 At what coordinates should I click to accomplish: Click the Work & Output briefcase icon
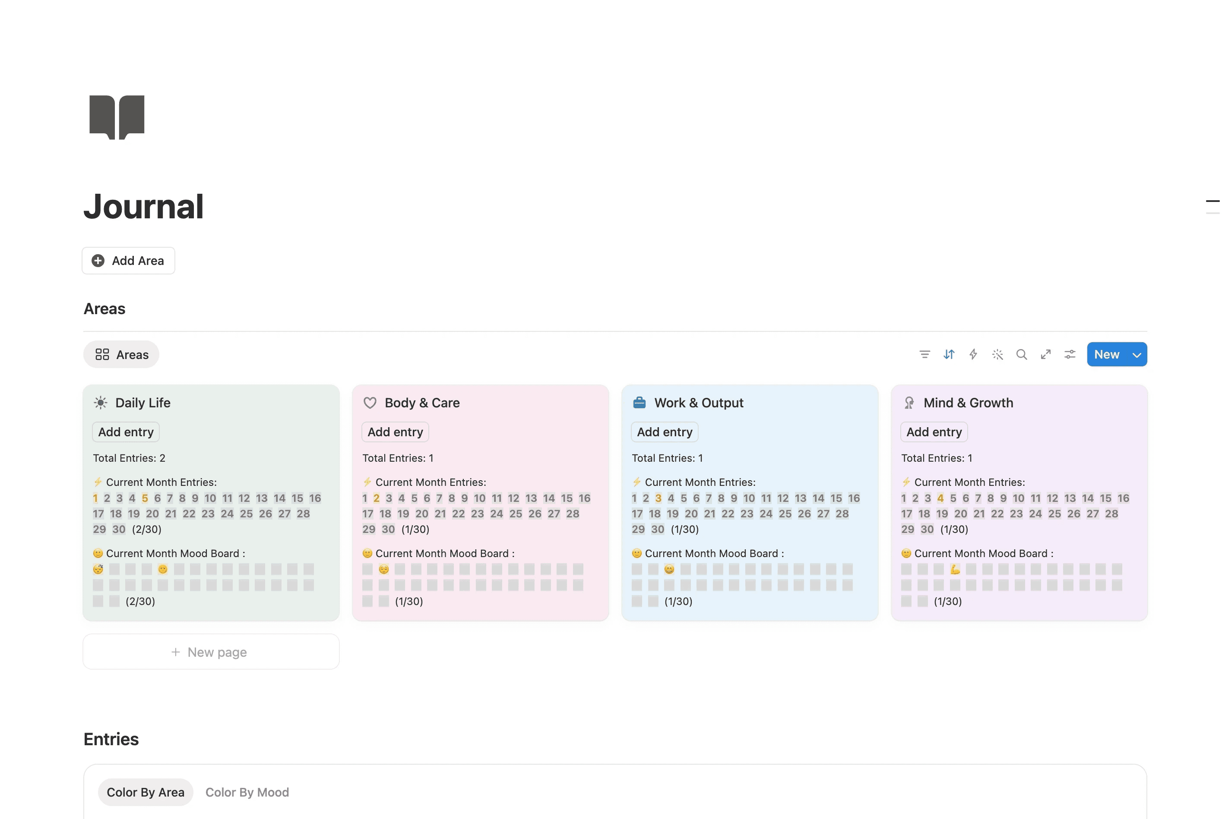tap(639, 403)
